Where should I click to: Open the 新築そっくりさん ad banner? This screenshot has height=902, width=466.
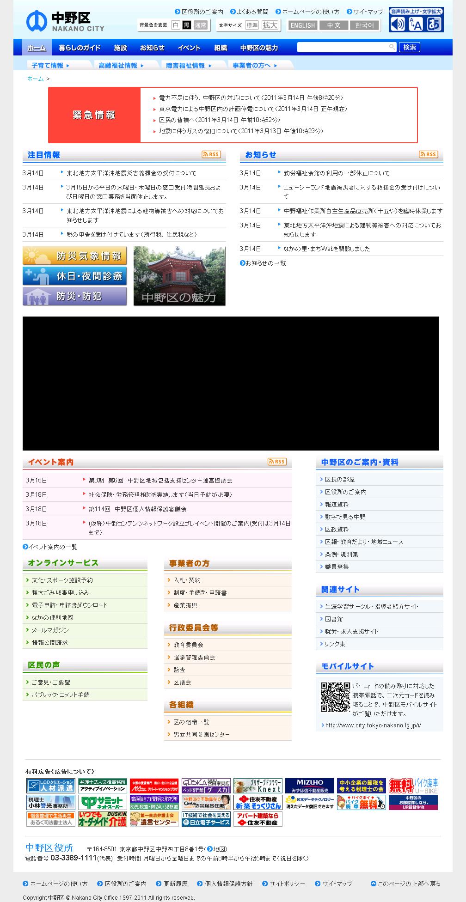[x=258, y=802]
